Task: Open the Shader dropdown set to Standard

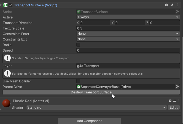Action: pos(96,107)
